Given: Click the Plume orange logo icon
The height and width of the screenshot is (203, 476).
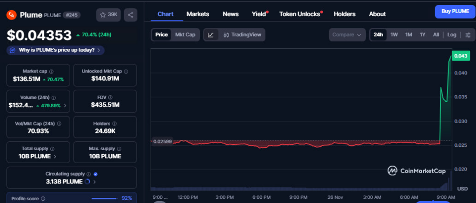Looking at the screenshot, I should point(12,14).
